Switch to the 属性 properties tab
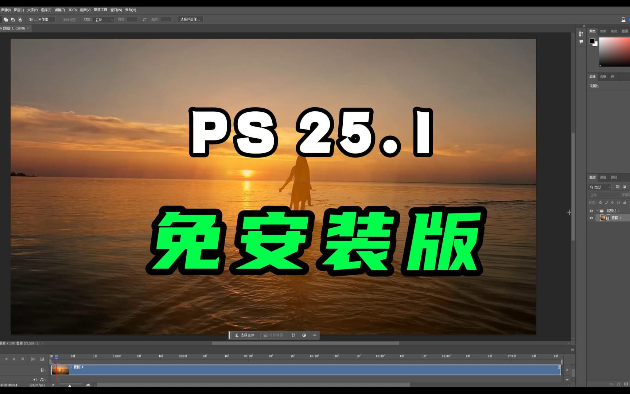 tap(592, 77)
